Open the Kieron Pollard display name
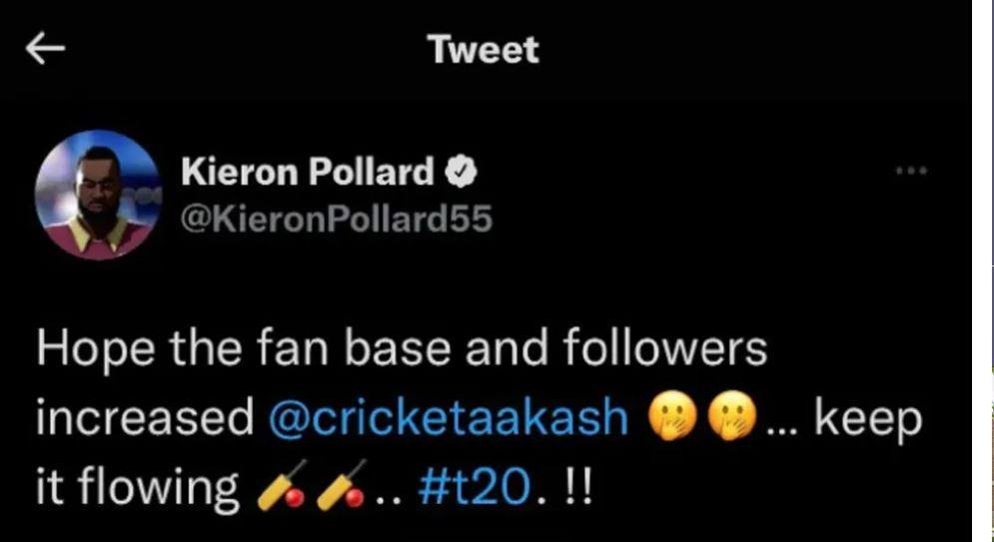The image size is (994, 542). click(308, 175)
